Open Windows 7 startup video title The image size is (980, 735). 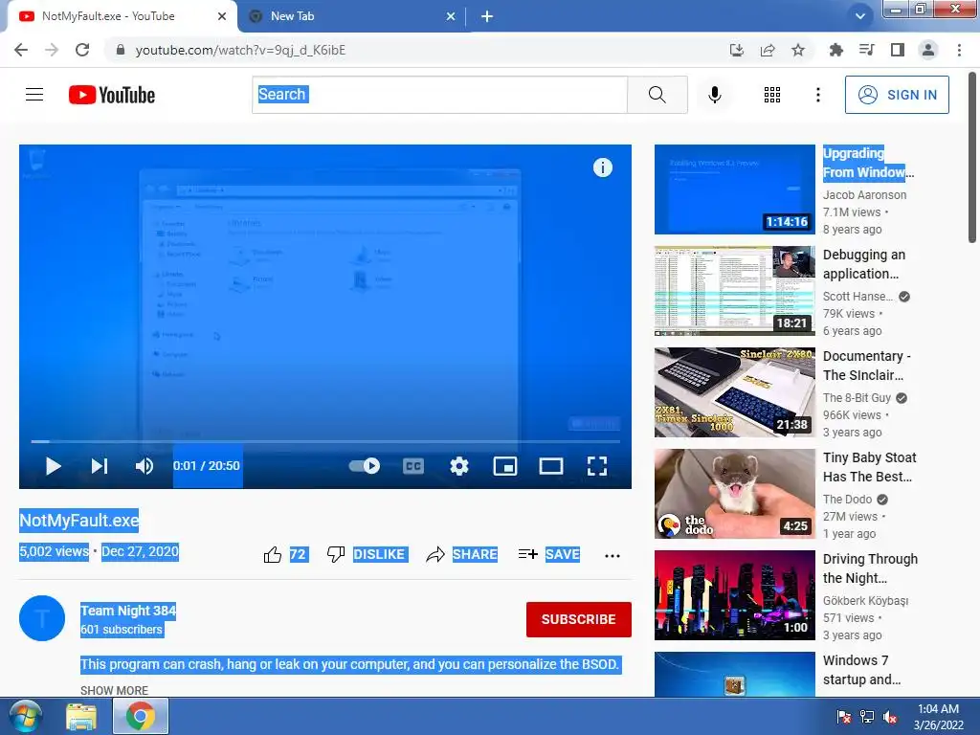pyautogui.click(x=862, y=670)
